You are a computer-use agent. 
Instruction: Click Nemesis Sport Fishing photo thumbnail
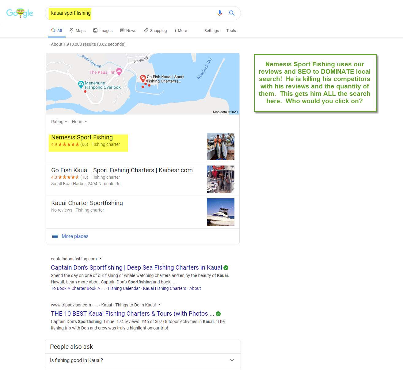(221, 146)
